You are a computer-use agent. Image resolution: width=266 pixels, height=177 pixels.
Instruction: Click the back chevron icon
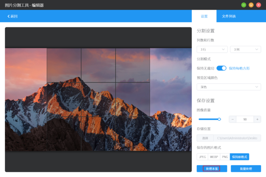pos(8,16)
